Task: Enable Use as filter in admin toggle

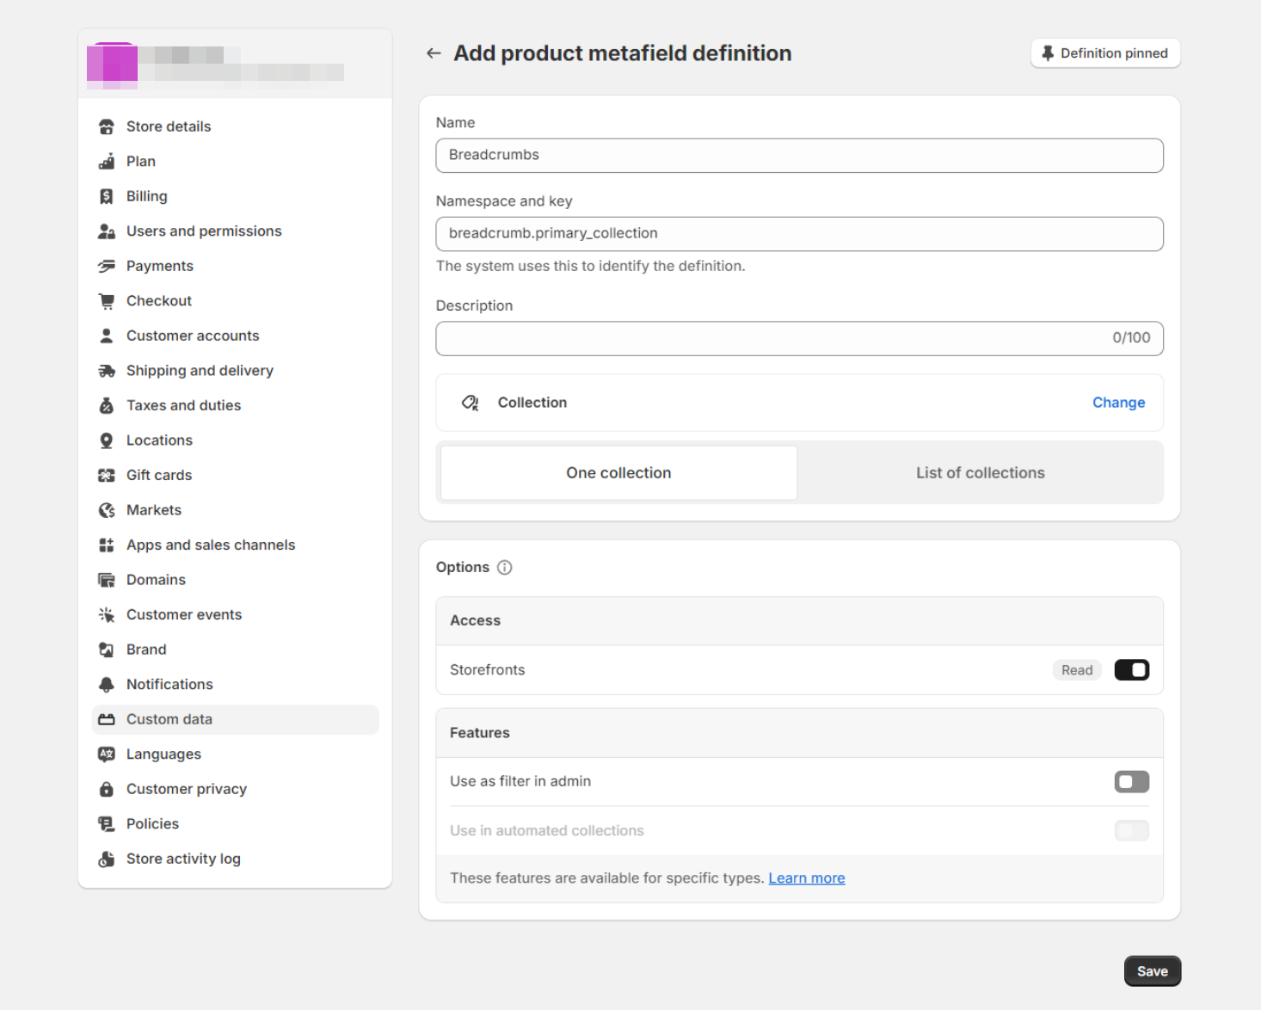Action: coord(1132,782)
